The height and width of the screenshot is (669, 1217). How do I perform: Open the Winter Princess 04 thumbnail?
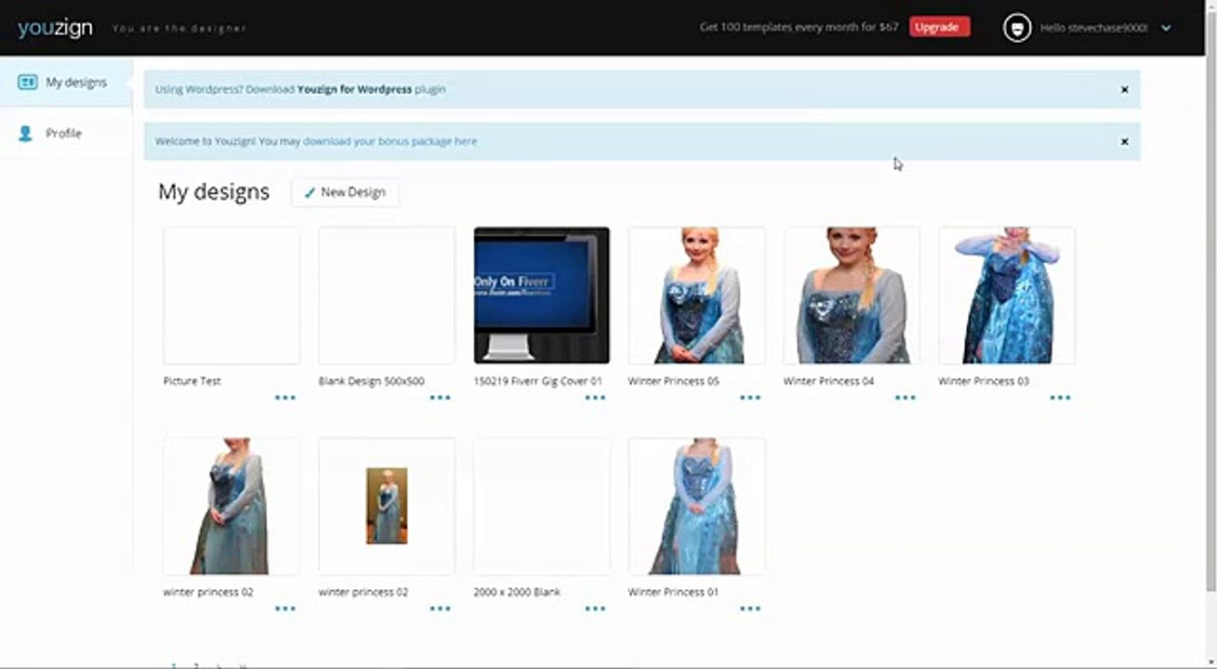852,295
